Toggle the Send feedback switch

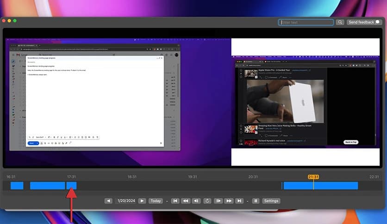pos(378,22)
